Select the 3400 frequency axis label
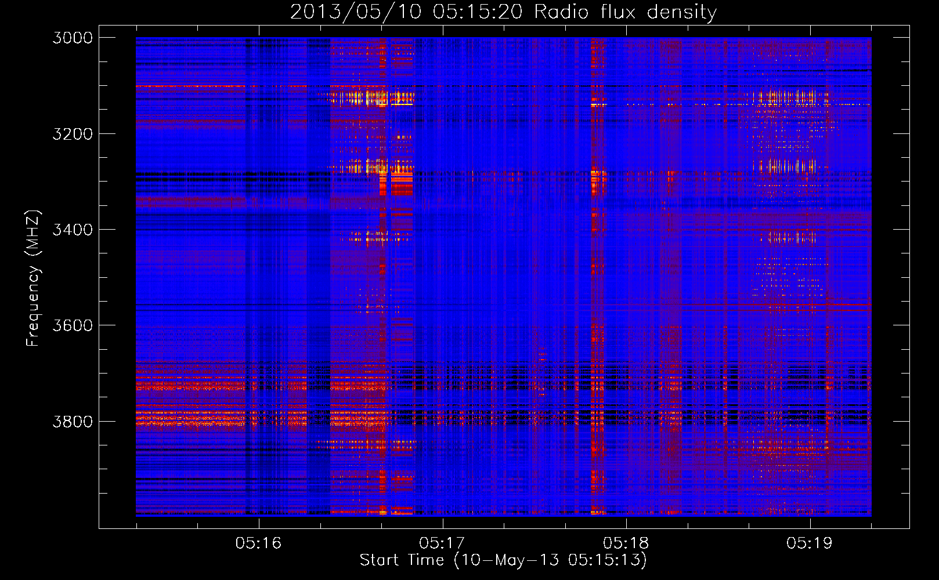Viewport: 939px width, 580px height. click(x=73, y=230)
